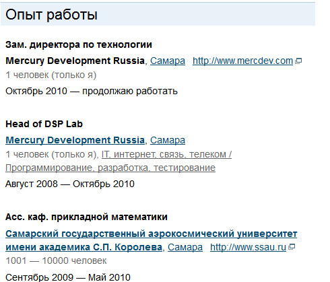Click external-link icon beside mercdev.com URL
Image resolution: width=330 pixels, height=282 pixels.
pos(298,61)
